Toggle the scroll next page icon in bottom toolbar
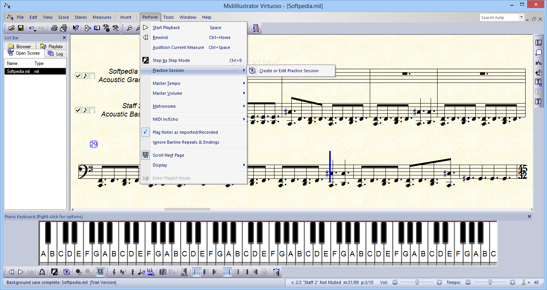The height and width of the screenshot is (290, 547). click(100, 272)
